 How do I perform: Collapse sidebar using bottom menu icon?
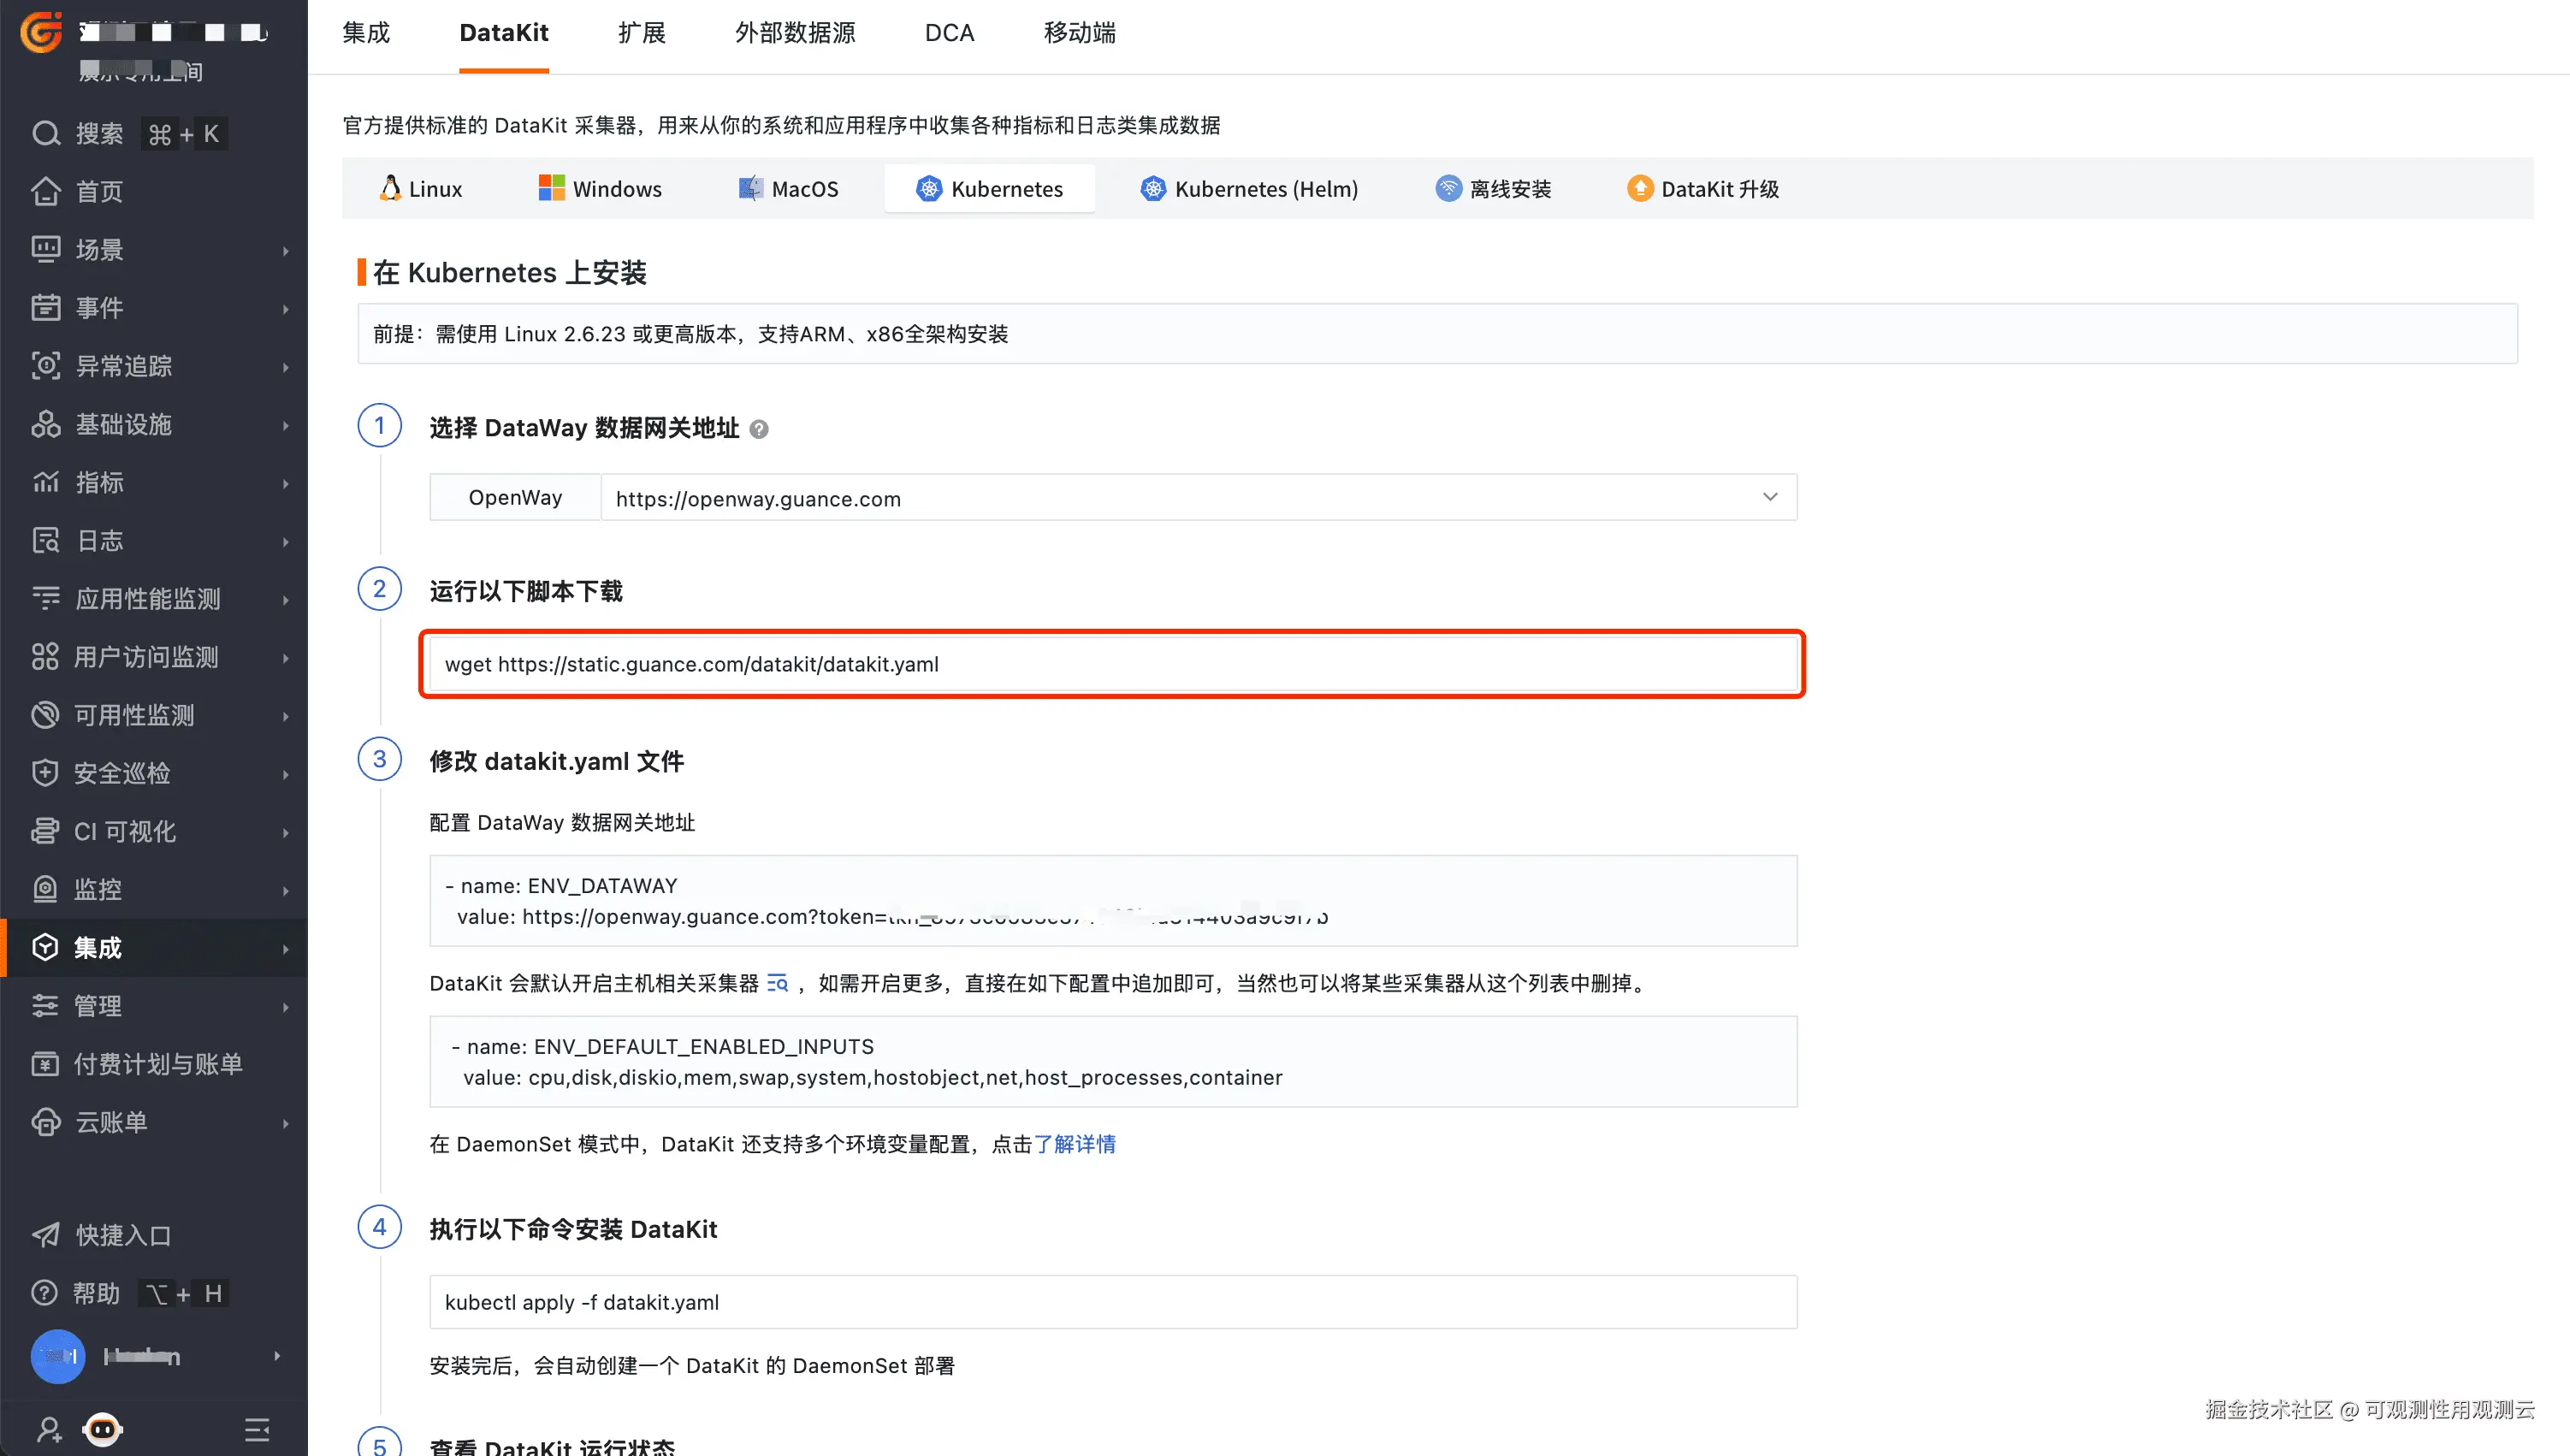[257, 1429]
